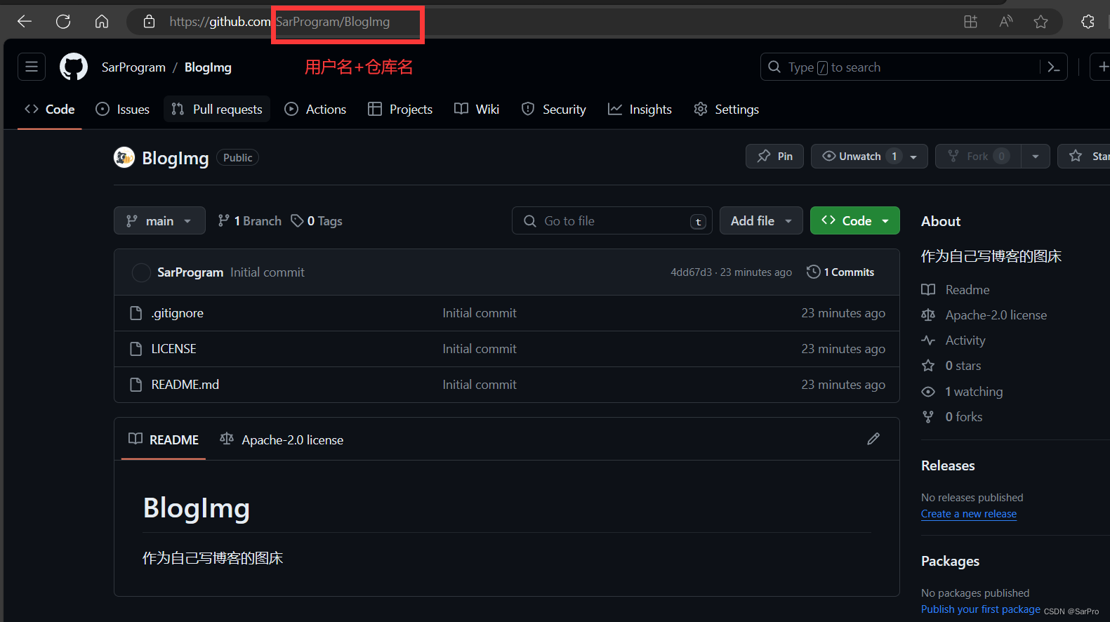Open the Wiki tab
The height and width of the screenshot is (622, 1110).
pos(477,109)
